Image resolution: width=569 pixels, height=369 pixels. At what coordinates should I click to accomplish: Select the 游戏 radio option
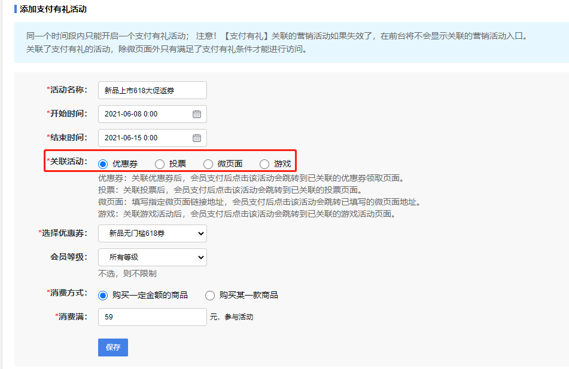coord(264,164)
